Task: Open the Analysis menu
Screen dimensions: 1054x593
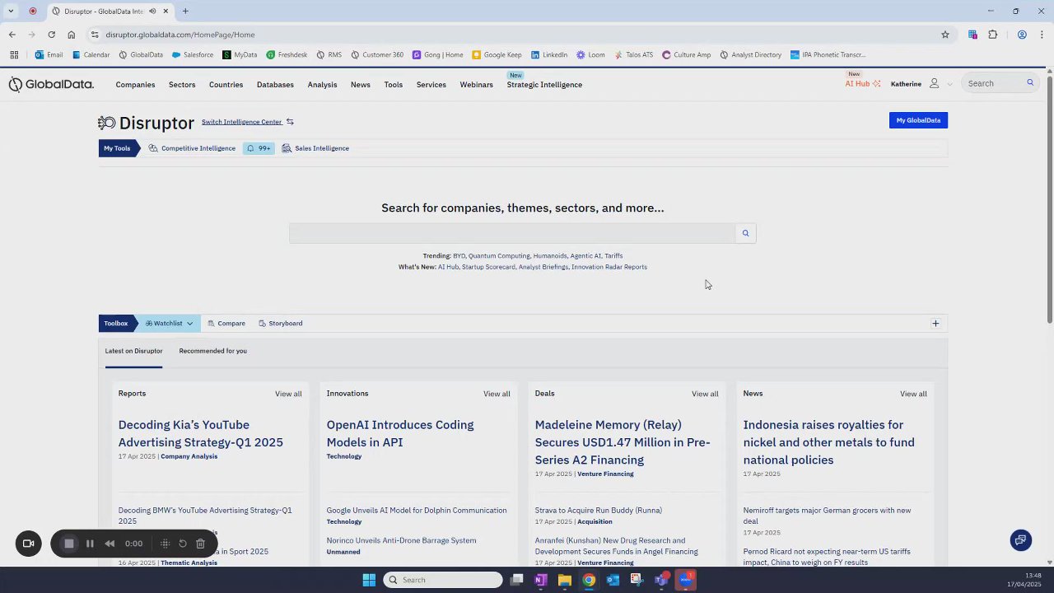Action: coord(322,85)
